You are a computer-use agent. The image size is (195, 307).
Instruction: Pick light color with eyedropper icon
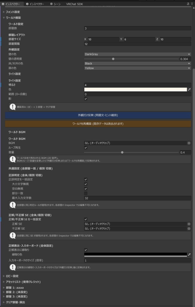[x=189, y=89]
